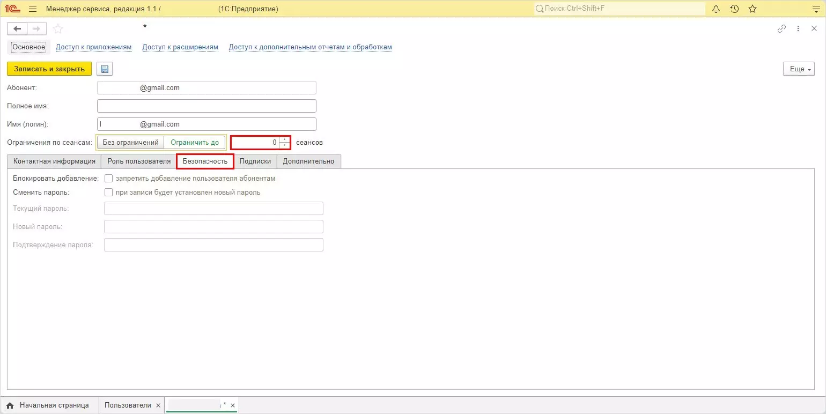Click the Подтверждение пароля field
Viewport: 826px width, 414px height.
[213, 245]
